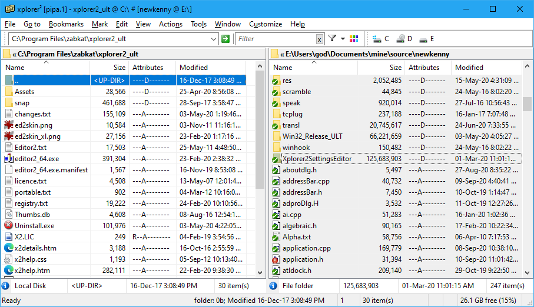Click the left status bar info icon

[5, 286]
